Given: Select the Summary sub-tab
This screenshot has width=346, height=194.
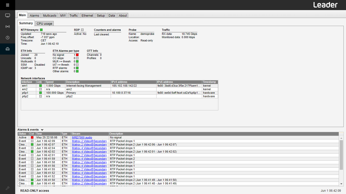Looking at the screenshot, I should (x=26, y=23).
